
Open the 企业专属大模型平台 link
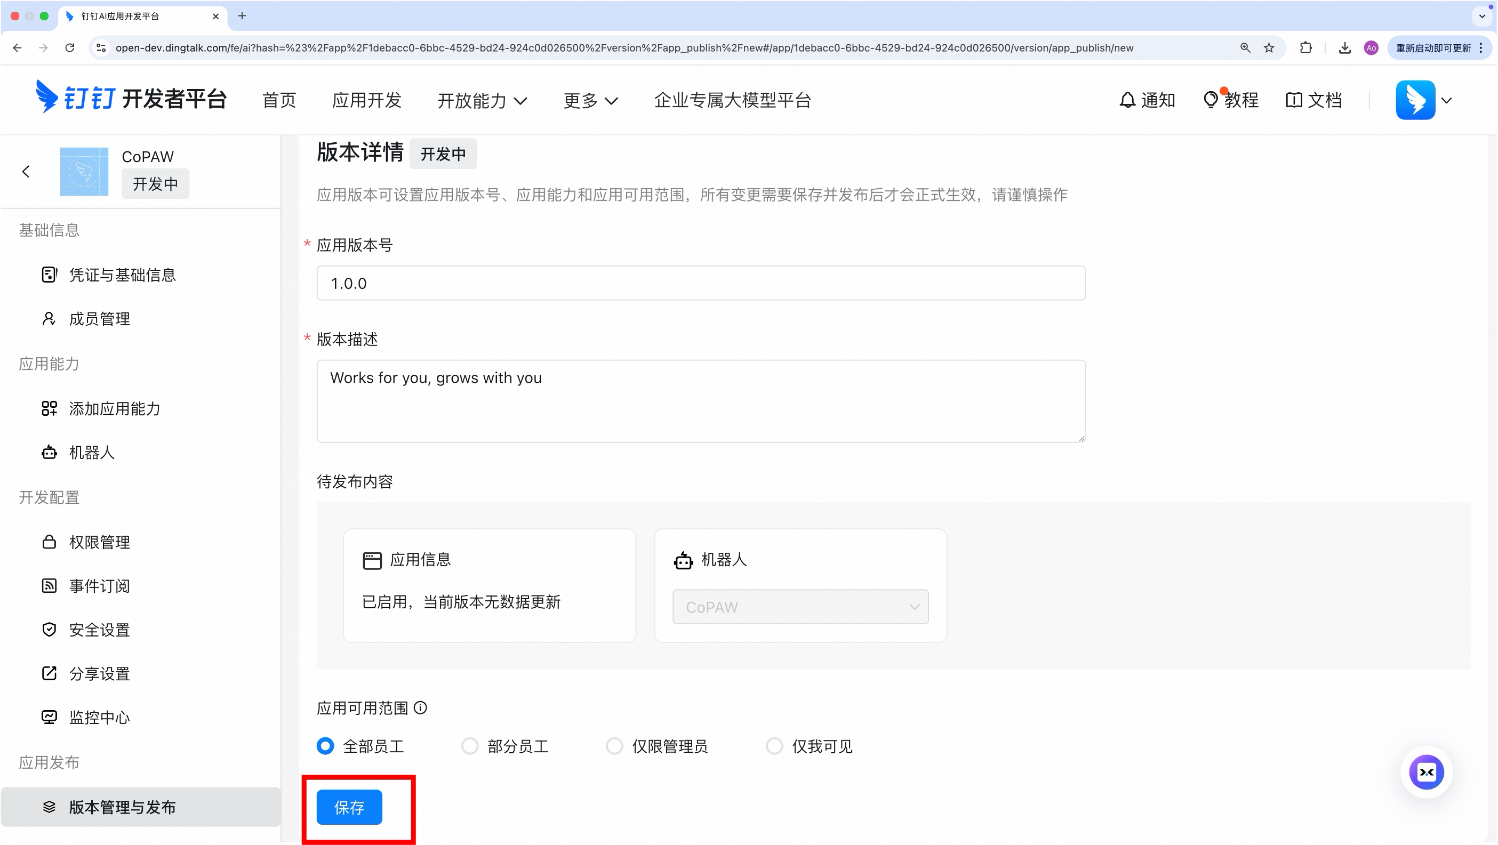pyautogui.click(x=732, y=101)
